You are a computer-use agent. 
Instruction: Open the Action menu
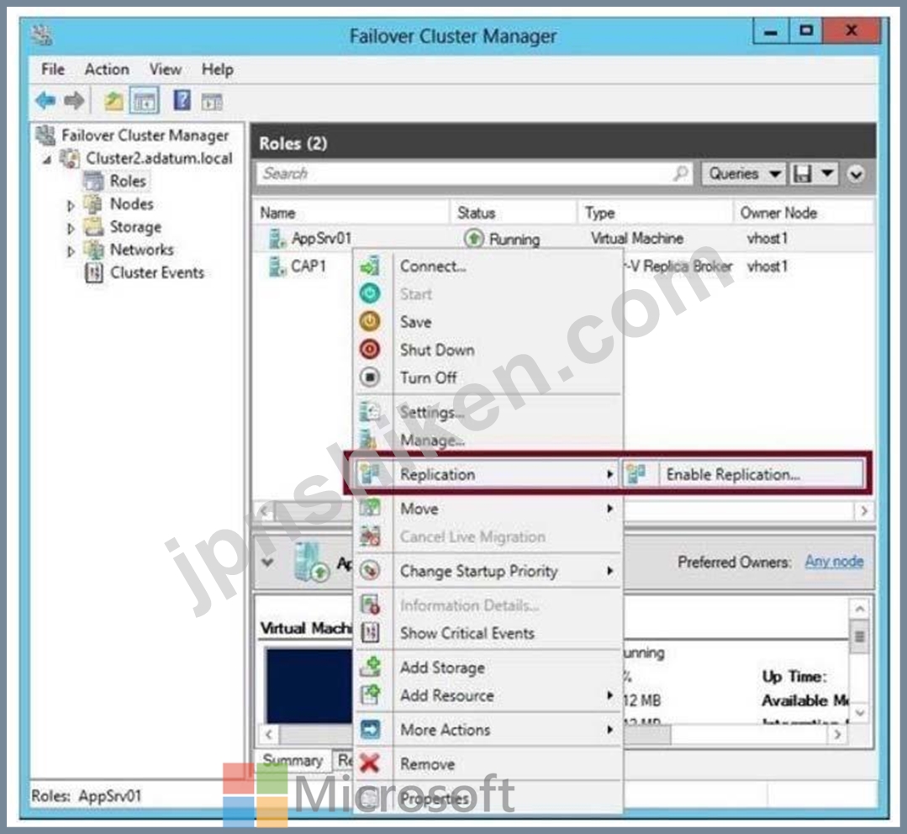click(107, 70)
